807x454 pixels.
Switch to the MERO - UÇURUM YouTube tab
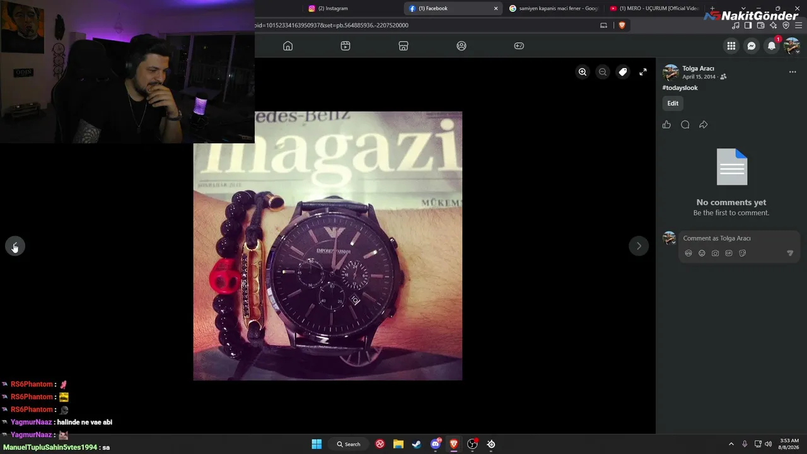point(654,8)
